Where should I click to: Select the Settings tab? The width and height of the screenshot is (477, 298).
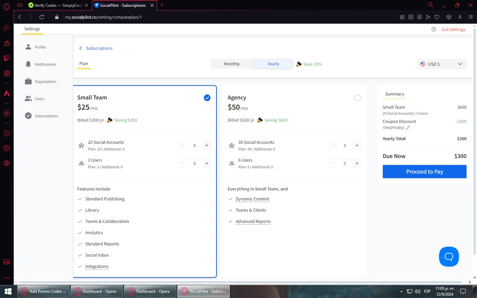tap(32, 29)
